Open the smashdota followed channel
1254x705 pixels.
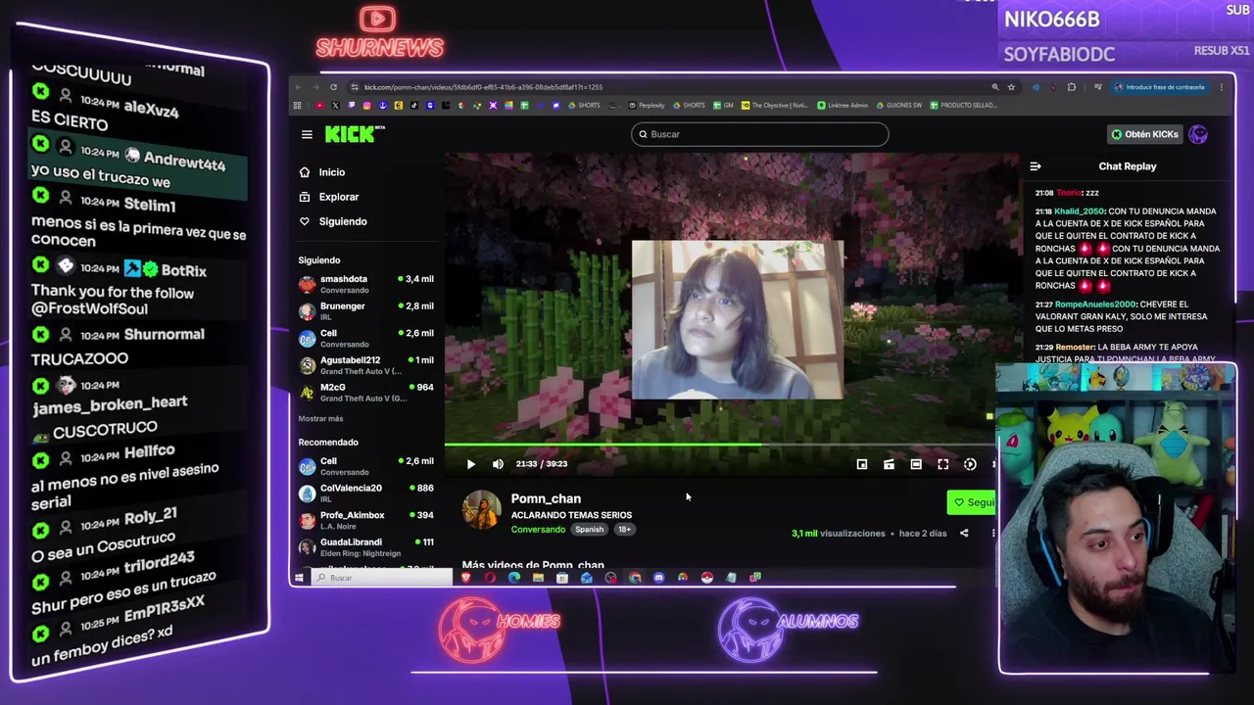(365, 284)
